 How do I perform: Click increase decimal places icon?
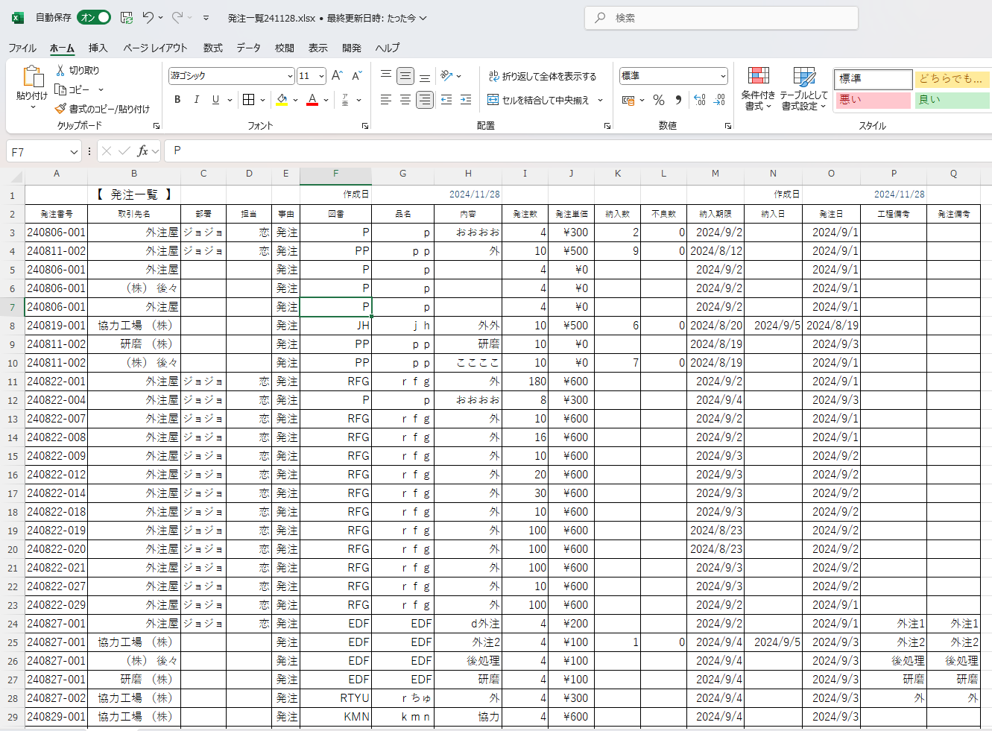[x=699, y=99]
